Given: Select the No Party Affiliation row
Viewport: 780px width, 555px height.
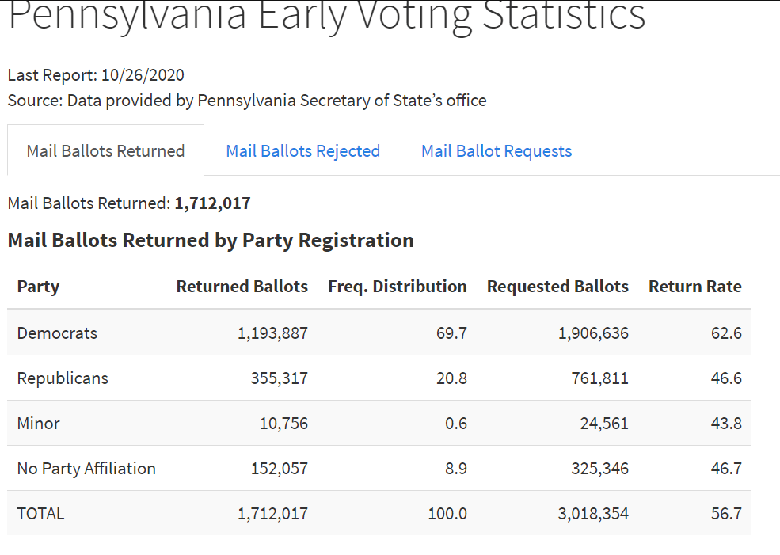Looking at the screenshot, I should 380,468.
